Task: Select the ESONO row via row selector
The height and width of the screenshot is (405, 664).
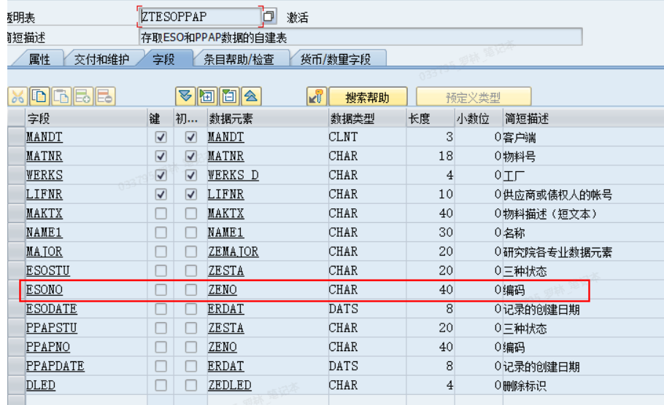Action: pos(15,290)
